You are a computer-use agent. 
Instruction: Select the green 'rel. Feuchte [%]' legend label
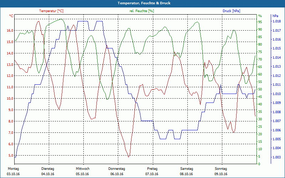point(141,11)
